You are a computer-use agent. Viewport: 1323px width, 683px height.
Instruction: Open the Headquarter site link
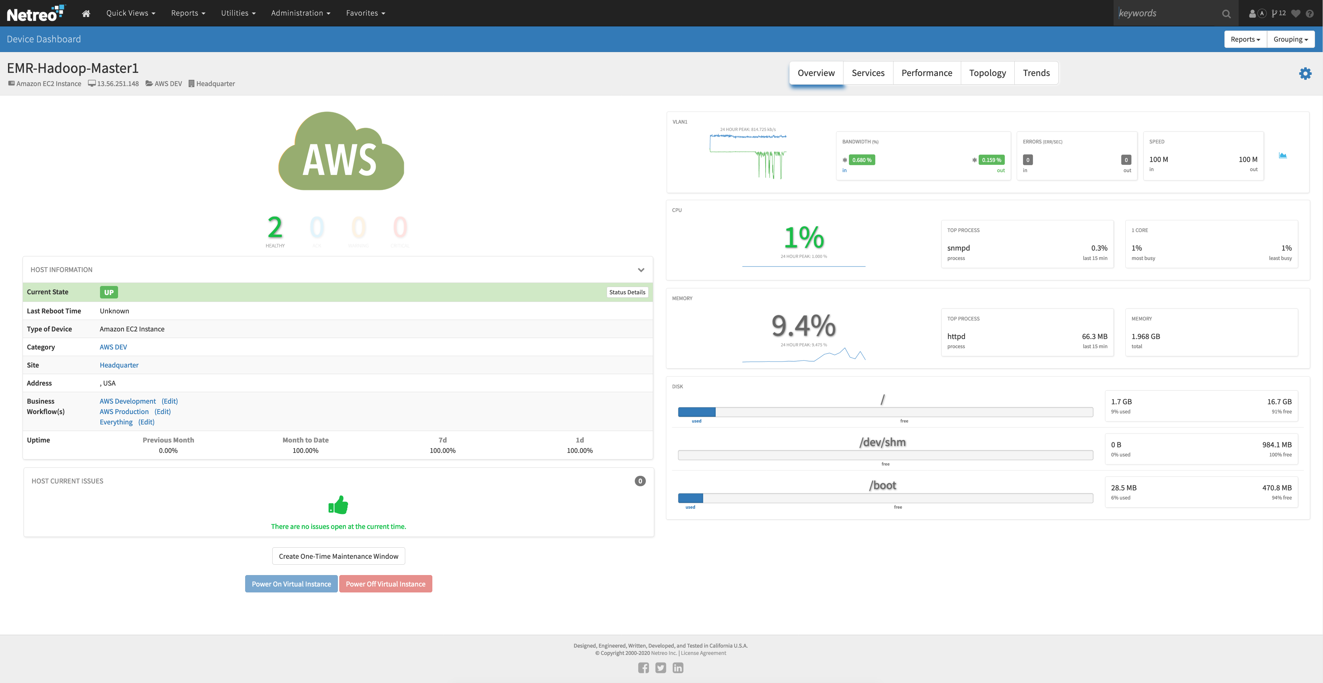coord(119,365)
